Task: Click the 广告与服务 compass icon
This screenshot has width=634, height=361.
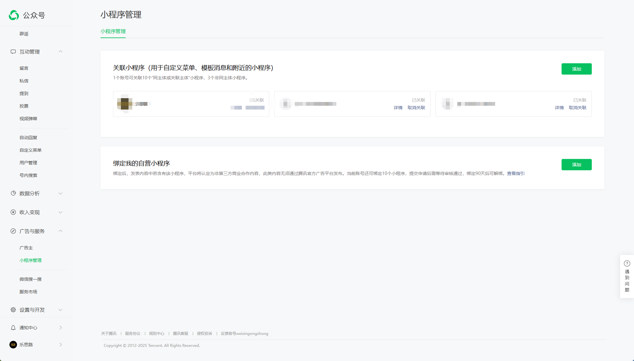Action: pos(13,231)
